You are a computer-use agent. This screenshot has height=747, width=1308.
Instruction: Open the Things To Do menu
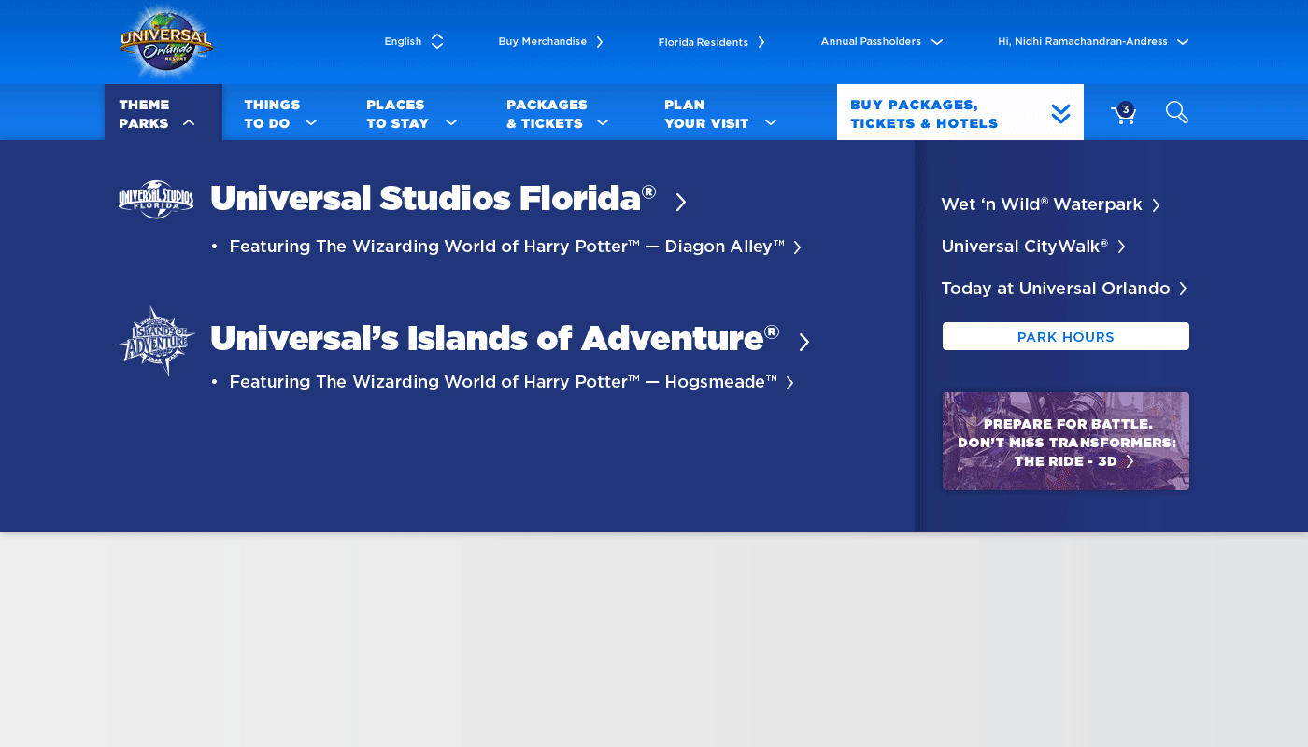point(280,113)
